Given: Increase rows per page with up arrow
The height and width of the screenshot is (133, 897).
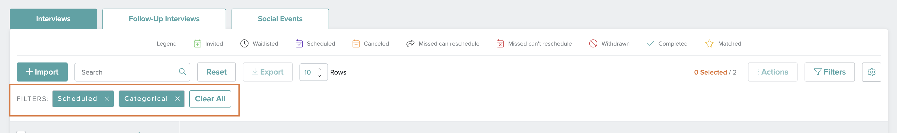Looking at the screenshot, I should (319, 69).
